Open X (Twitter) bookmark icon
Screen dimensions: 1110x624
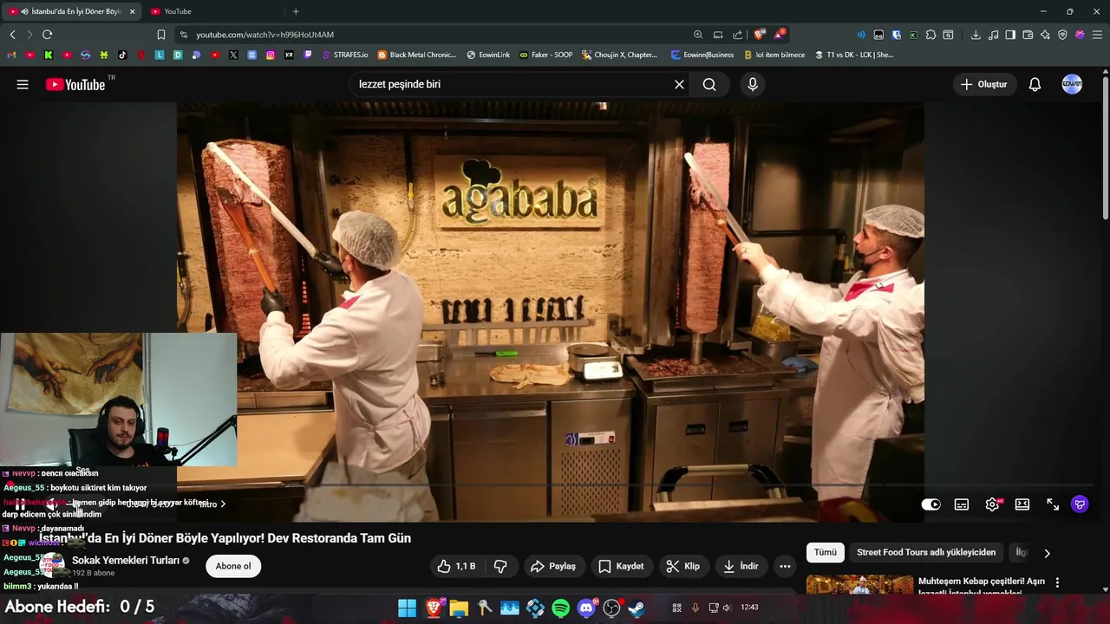[233, 55]
